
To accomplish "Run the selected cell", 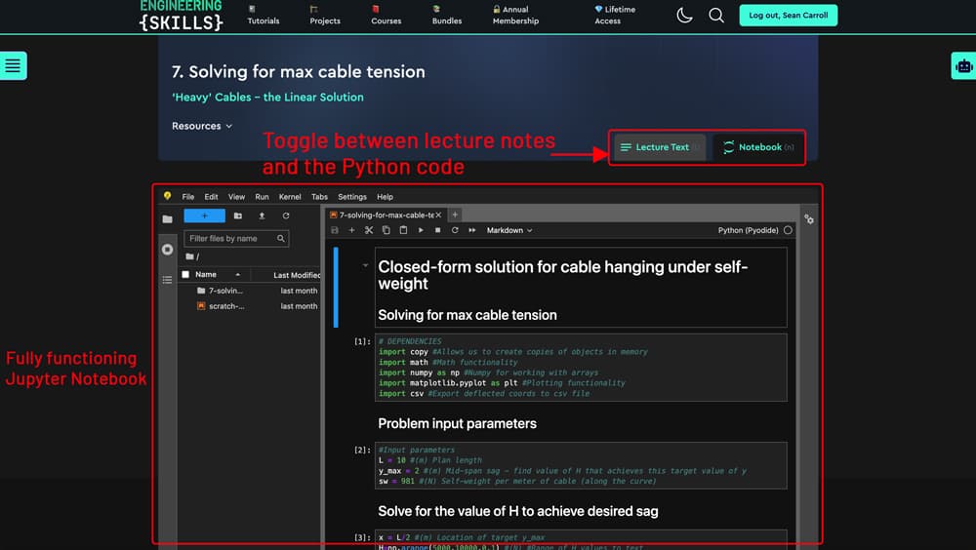I will pyautogui.click(x=421, y=230).
